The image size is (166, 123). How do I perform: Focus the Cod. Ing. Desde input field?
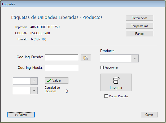[x=62, y=57]
